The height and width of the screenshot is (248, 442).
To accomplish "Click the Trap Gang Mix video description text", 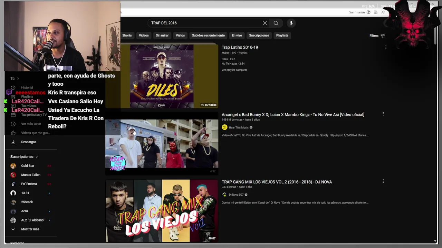I will point(295,203).
